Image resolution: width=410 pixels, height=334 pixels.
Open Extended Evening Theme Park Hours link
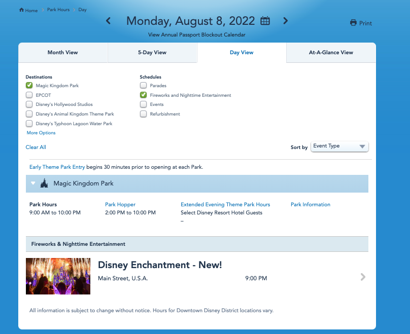pyautogui.click(x=225, y=204)
